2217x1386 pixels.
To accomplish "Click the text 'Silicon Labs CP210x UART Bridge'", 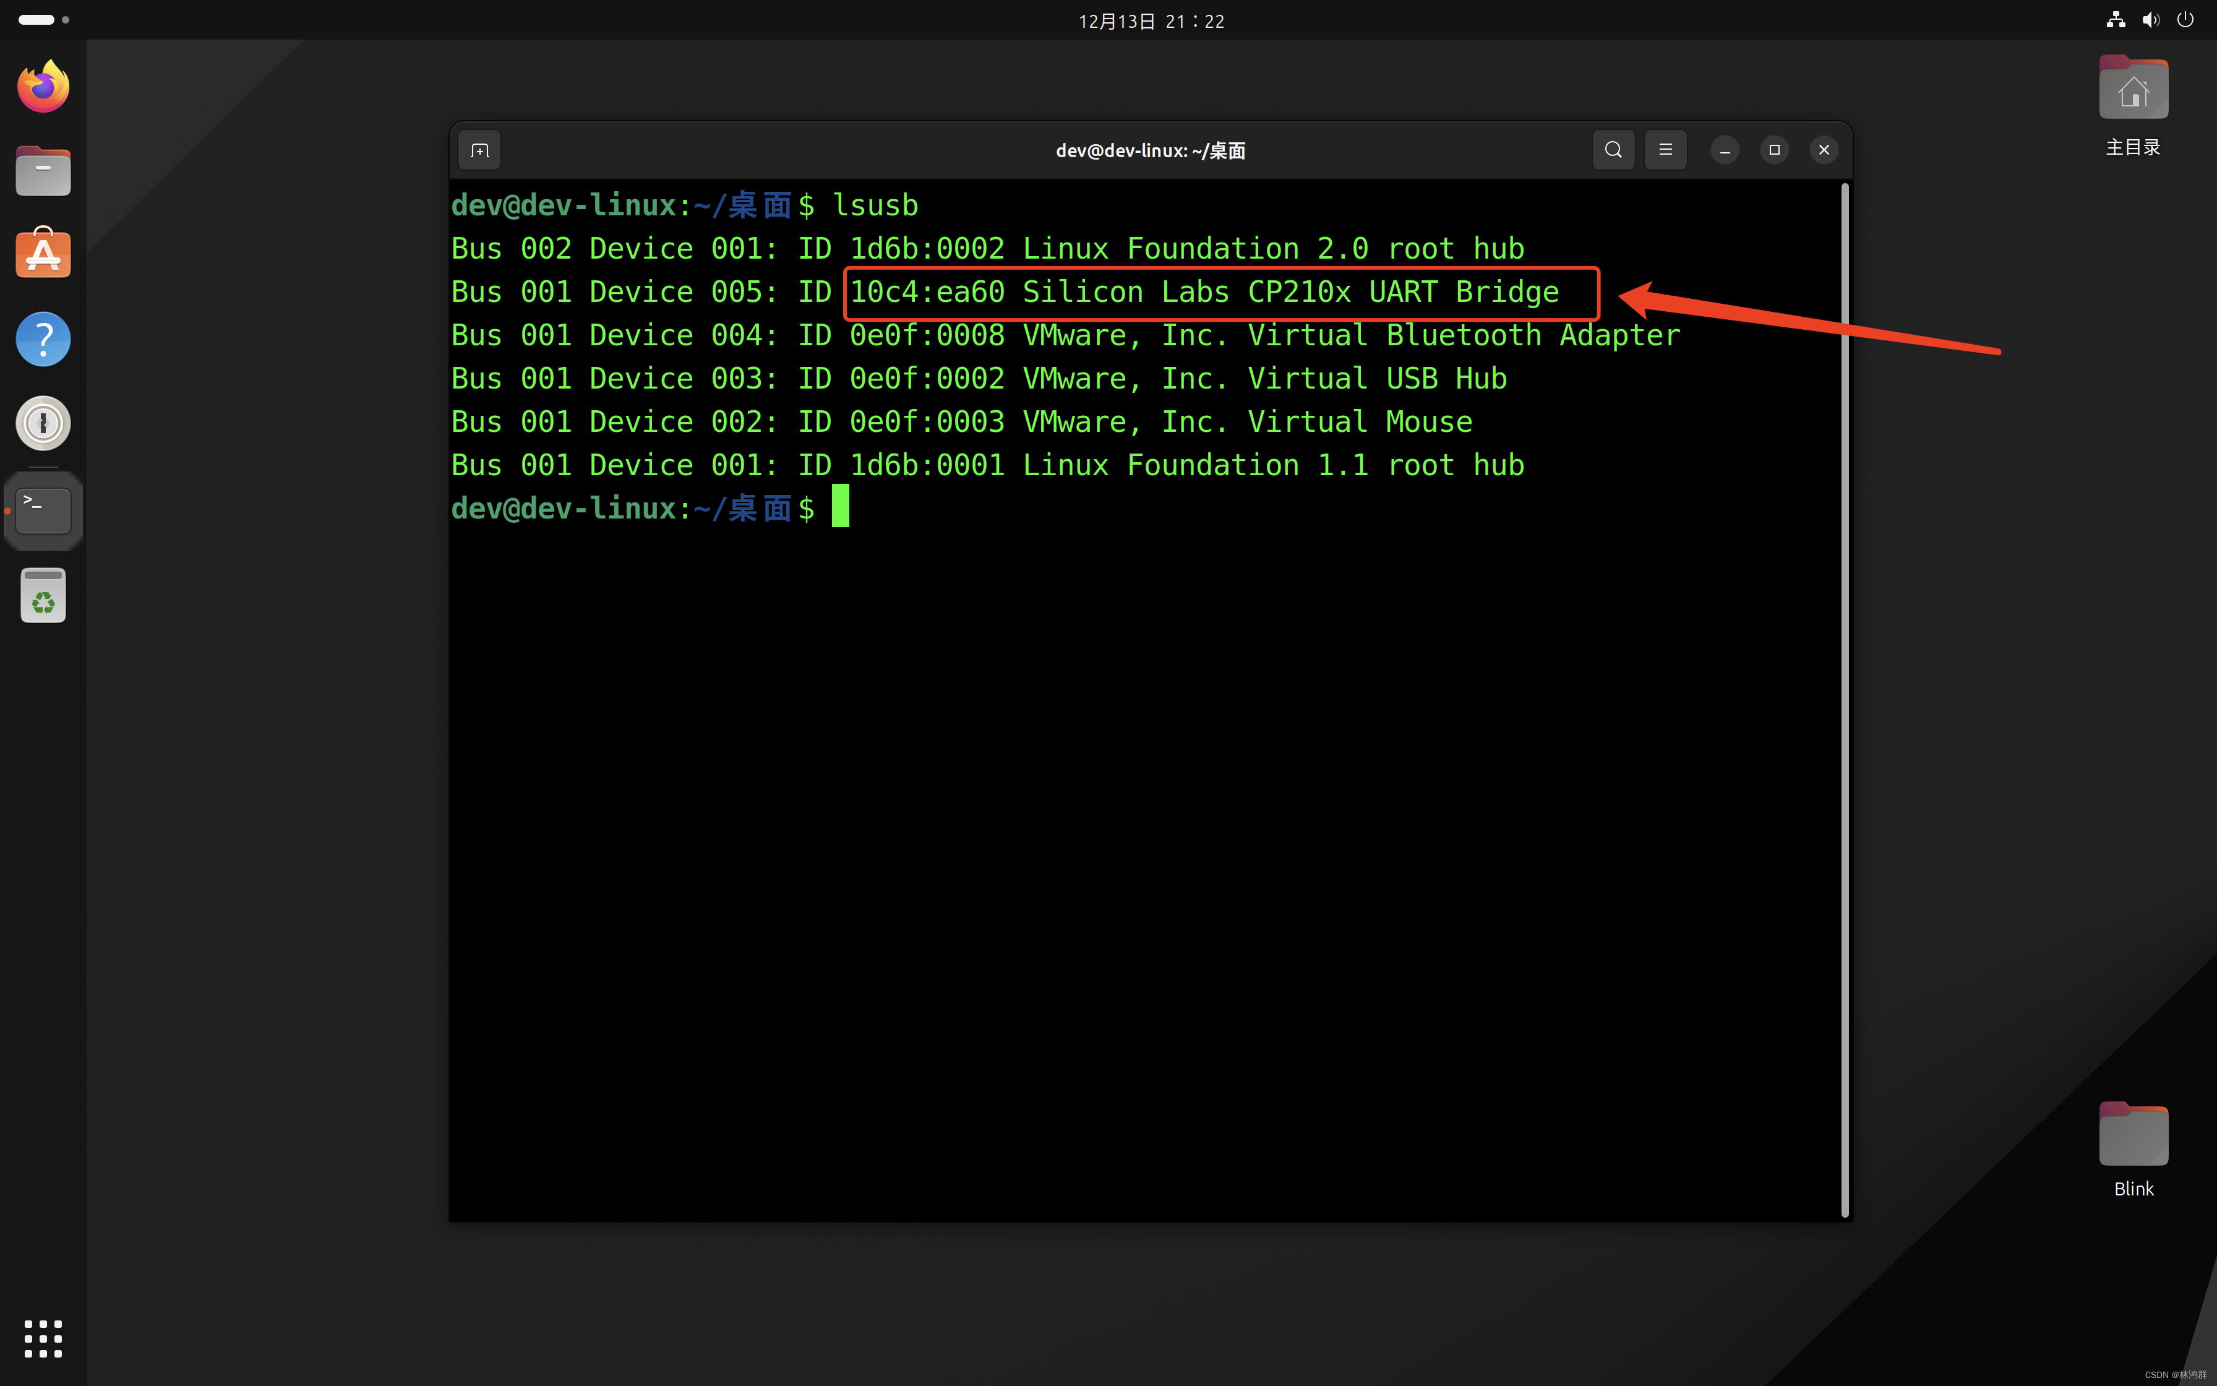I will click(1290, 293).
